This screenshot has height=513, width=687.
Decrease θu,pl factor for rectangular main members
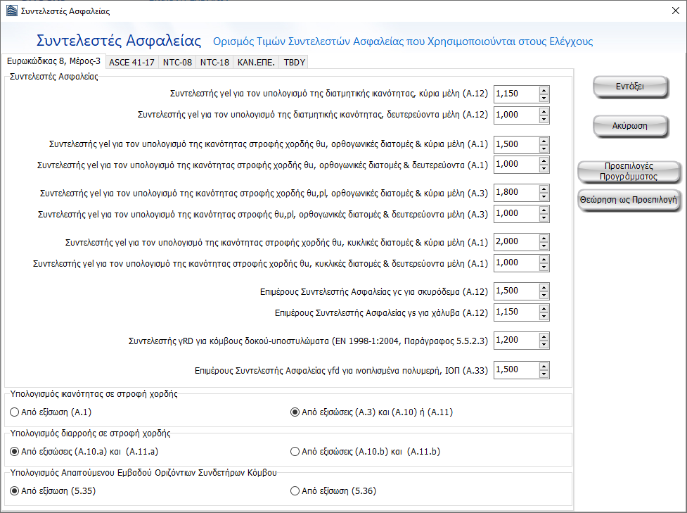pyautogui.click(x=544, y=197)
